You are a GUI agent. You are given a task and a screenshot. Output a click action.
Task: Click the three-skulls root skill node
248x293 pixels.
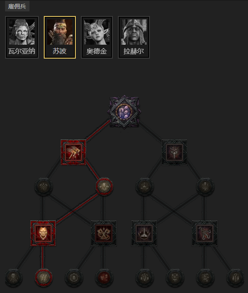(124, 112)
